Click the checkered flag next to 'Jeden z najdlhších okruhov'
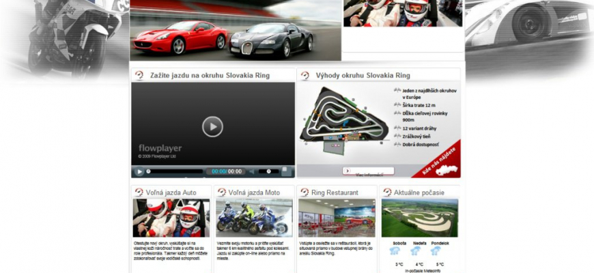Image resolution: width=594 pixels, height=273 pixels. point(397,90)
